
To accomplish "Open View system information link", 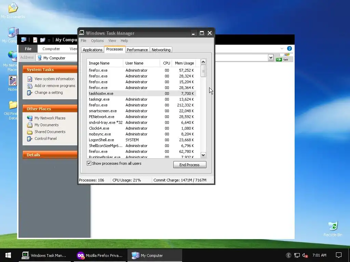I will 54,79.
